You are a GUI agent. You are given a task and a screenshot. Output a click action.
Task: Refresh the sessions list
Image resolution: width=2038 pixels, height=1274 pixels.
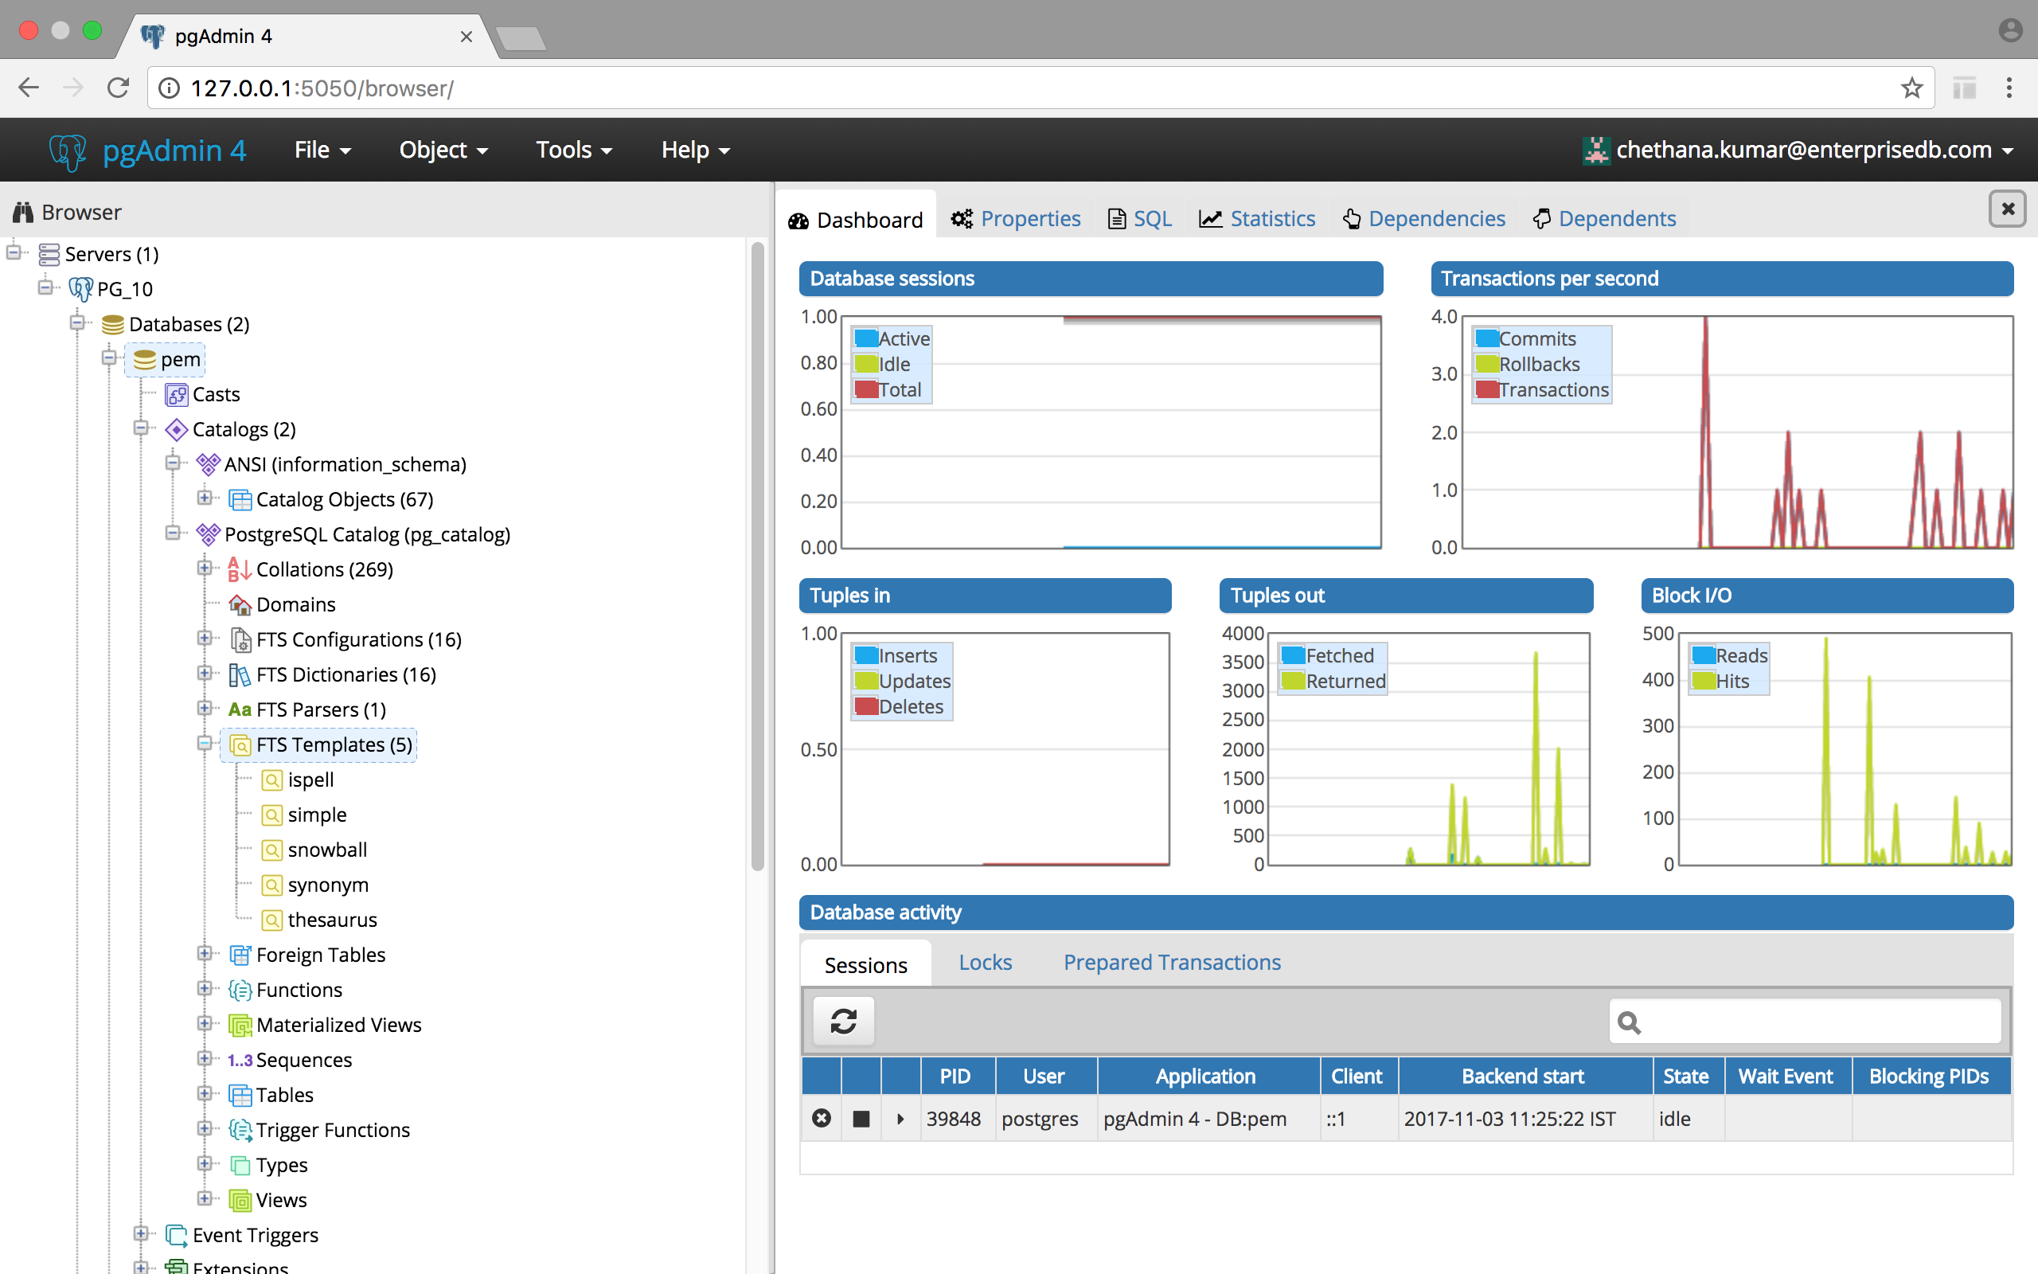844,1022
